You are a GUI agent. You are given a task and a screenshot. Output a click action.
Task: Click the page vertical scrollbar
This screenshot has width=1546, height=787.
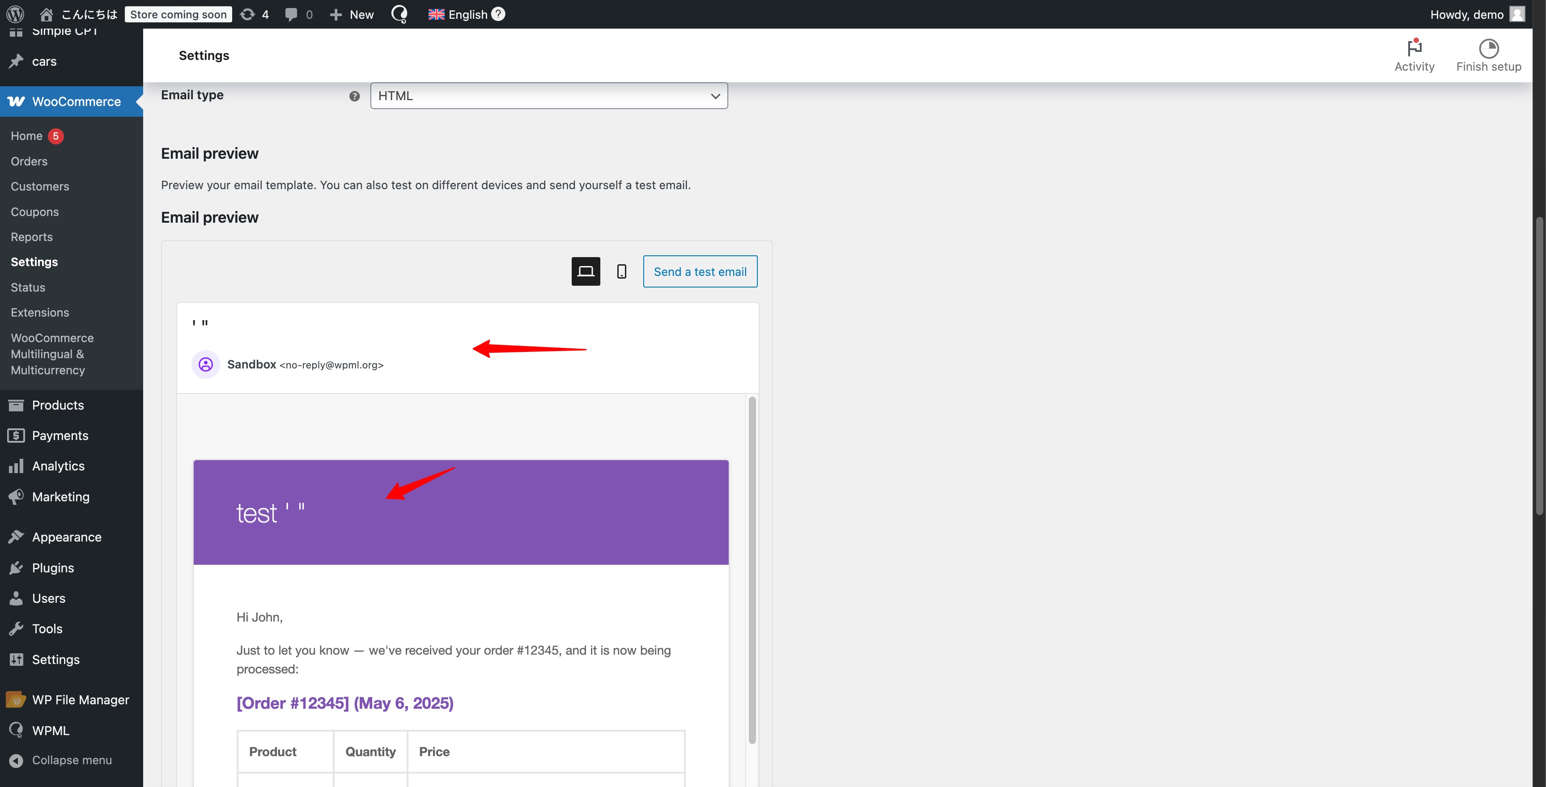click(1539, 366)
